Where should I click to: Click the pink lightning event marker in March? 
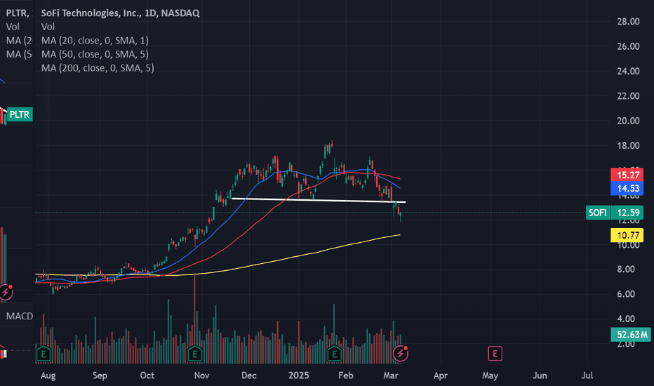[401, 354]
